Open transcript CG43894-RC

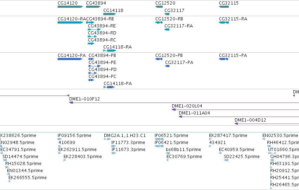pyautogui.click(x=91, y=44)
